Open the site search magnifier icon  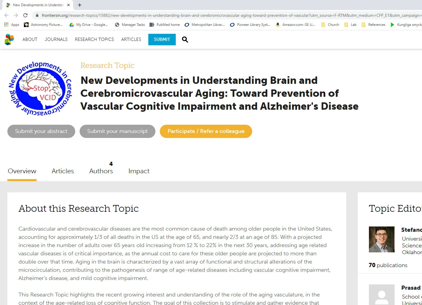click(185, 39)
